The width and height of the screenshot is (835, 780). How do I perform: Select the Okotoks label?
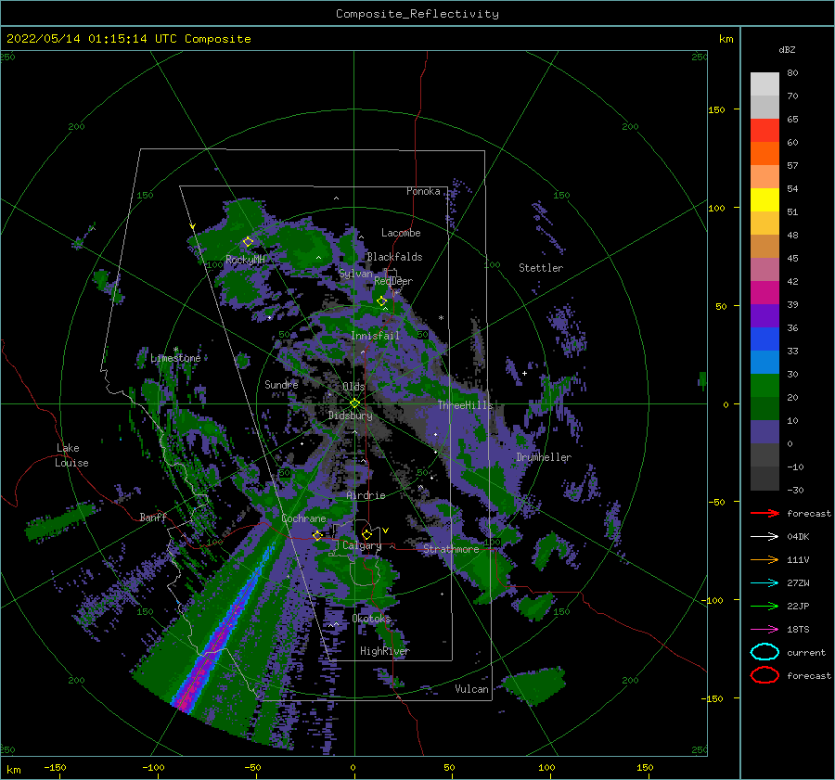tap(371, 619)
